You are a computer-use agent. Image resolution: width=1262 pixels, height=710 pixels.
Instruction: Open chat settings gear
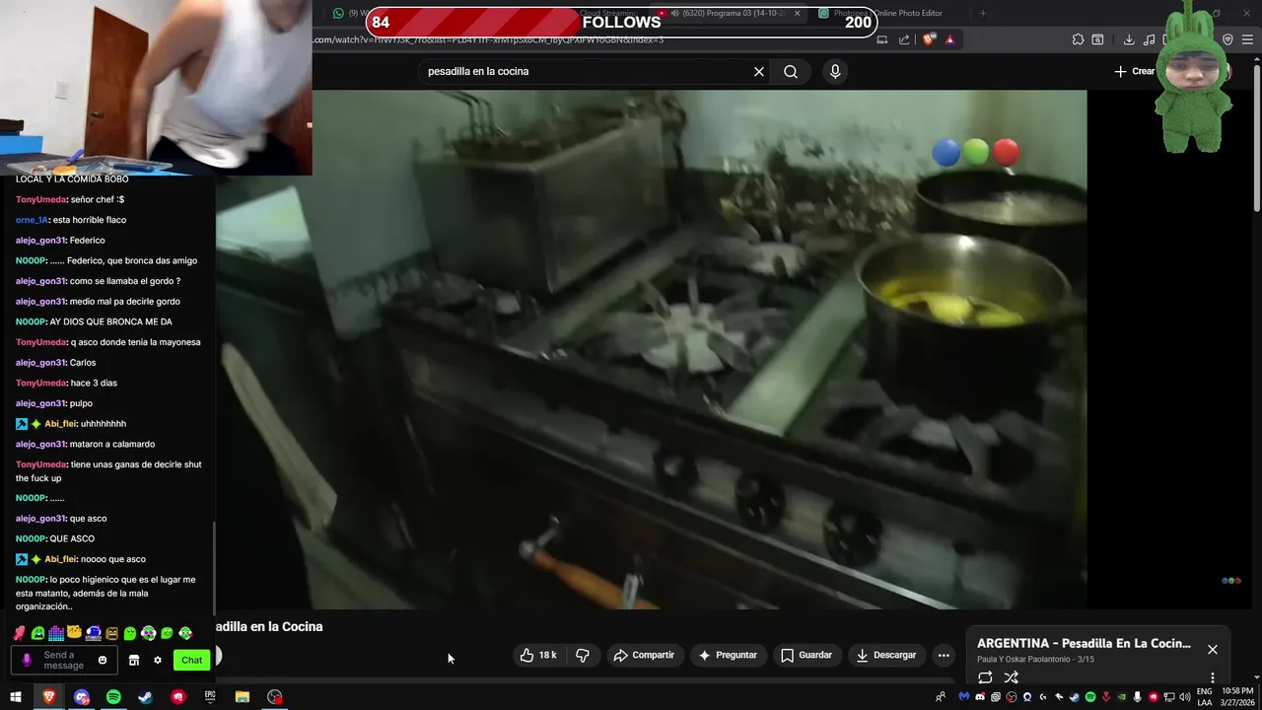(x=157, y=660)
